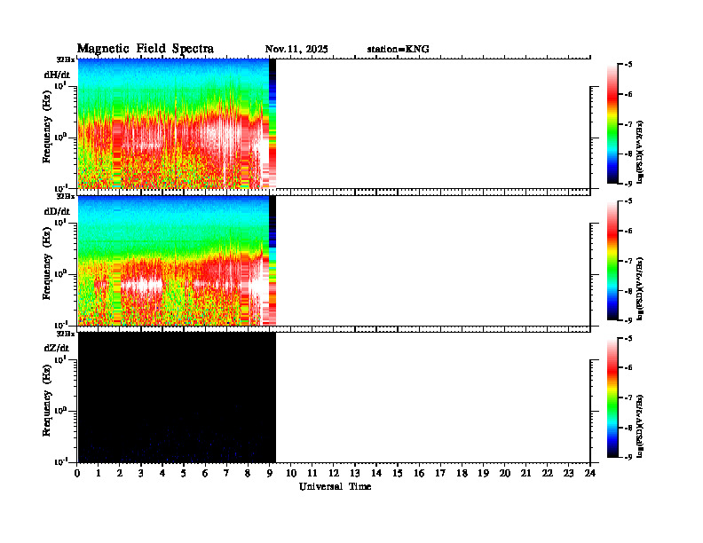Click hour 22 on the Universal Time axis
This screenshot has height=543, width=703.
tap(548, 473)
